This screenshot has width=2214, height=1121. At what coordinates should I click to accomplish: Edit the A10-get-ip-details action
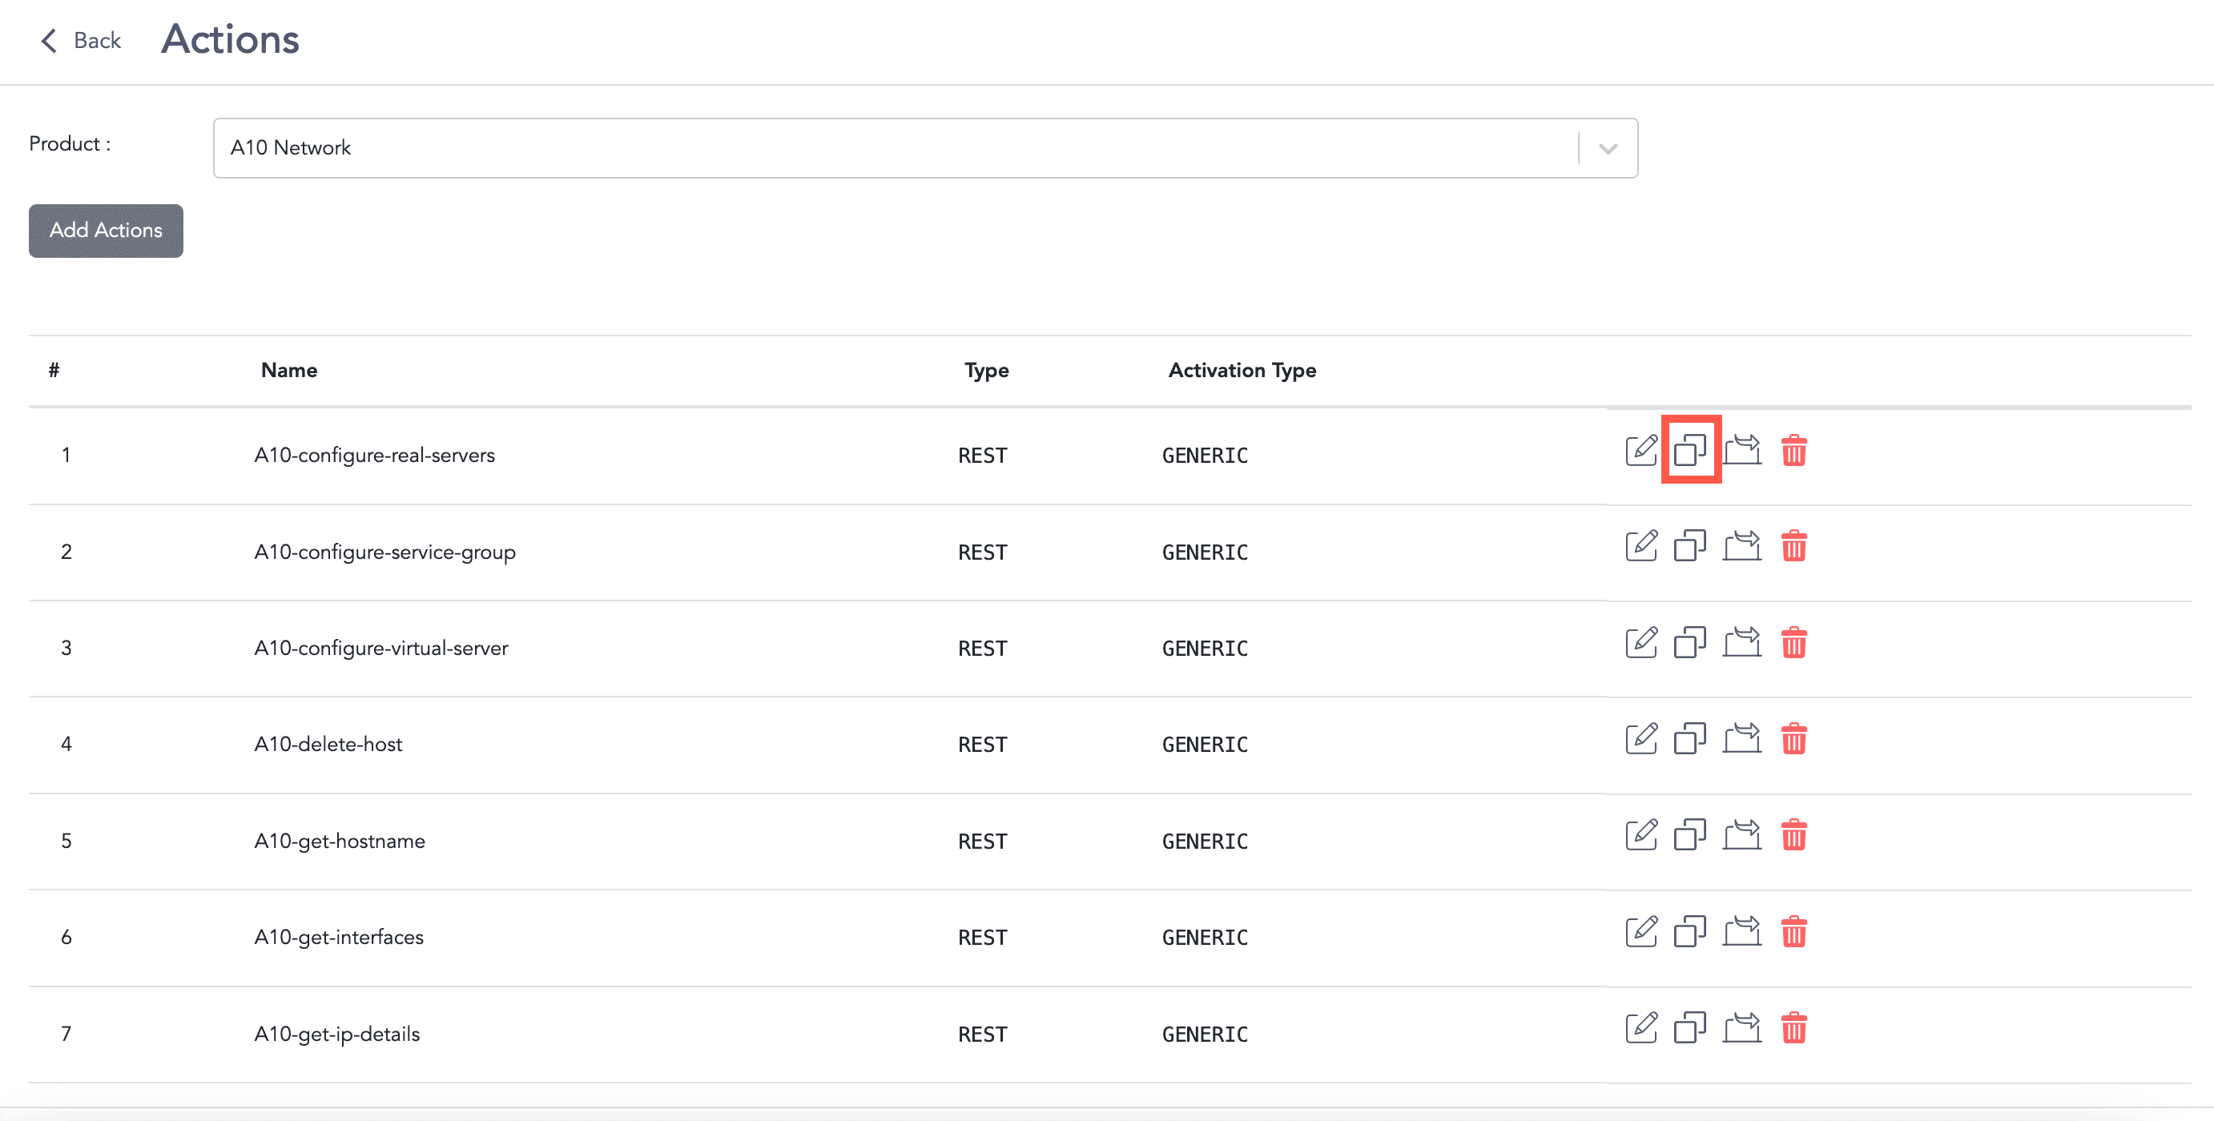(1640, 1027)
